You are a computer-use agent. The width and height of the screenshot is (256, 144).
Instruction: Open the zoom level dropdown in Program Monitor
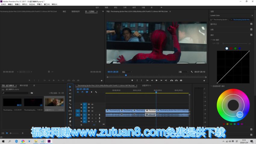point(127,72)
